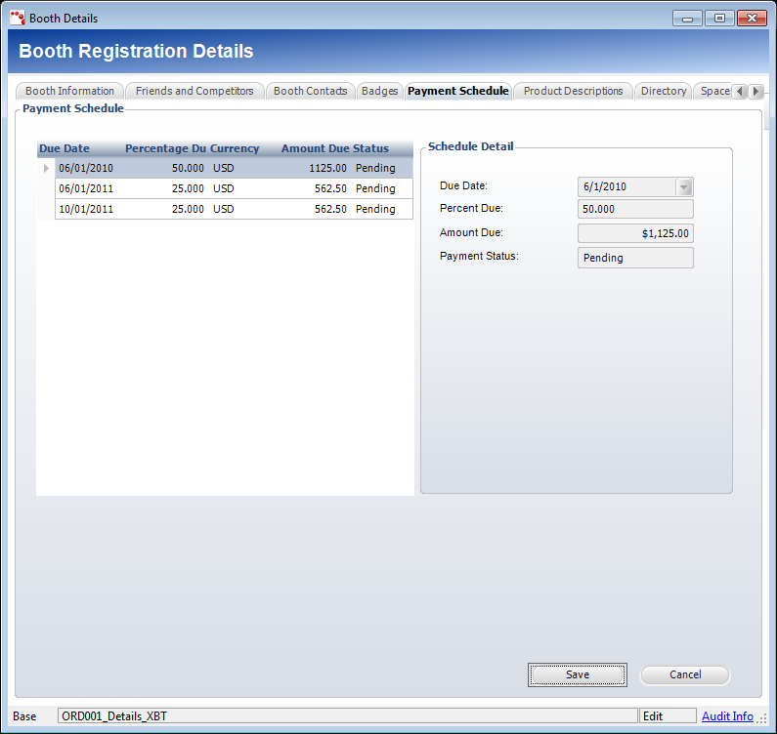This screenshot has width=777, height=734.
Task: Click the Save button
Action: pyautogui.click(x=578, y=674)
